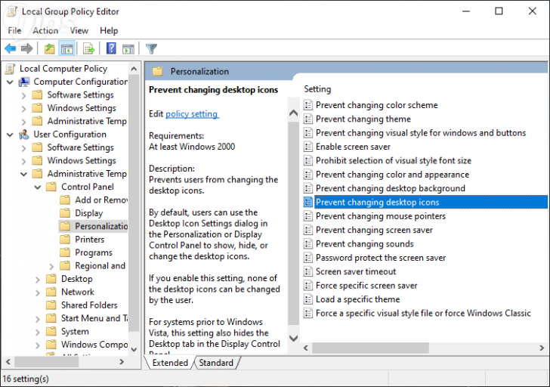Open the policy setting edit link
The image size is (550, 387).
coord(192,114)
